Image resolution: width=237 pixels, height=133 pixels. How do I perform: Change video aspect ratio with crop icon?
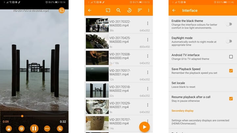tap(60, 128)
